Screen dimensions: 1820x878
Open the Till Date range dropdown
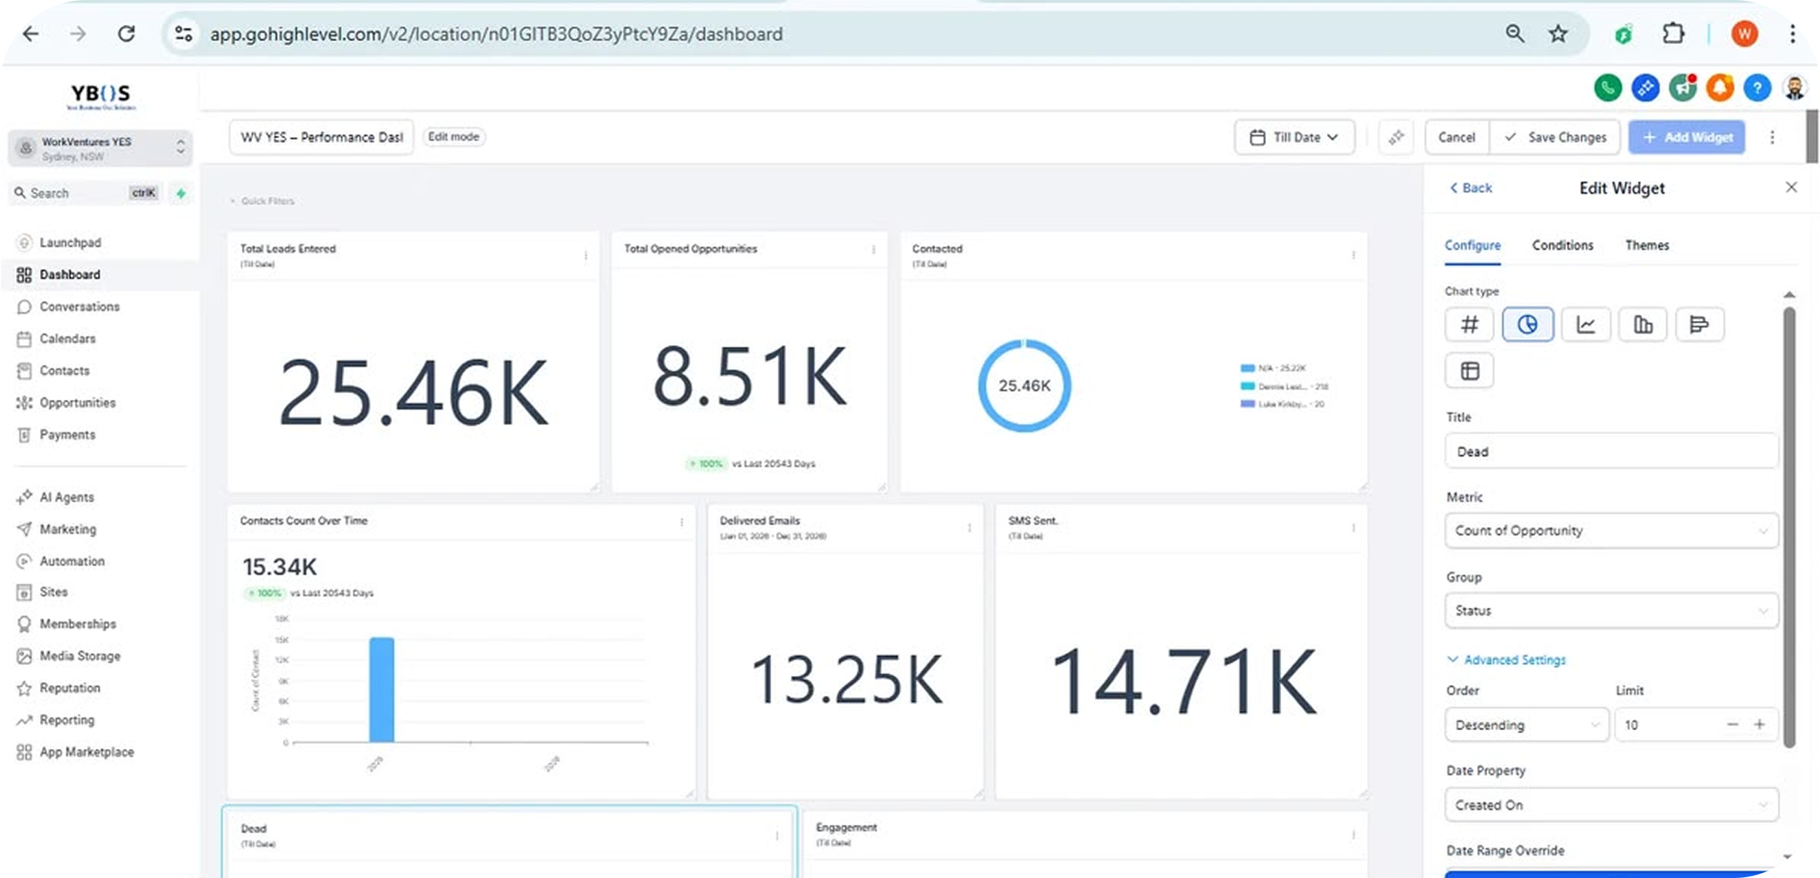(x=1294, y=137)
